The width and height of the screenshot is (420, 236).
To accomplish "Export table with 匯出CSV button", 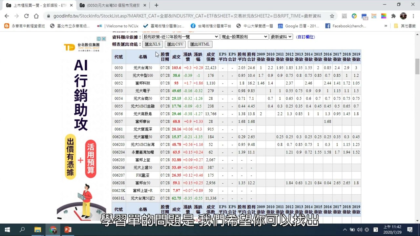I will coord(175,44).
